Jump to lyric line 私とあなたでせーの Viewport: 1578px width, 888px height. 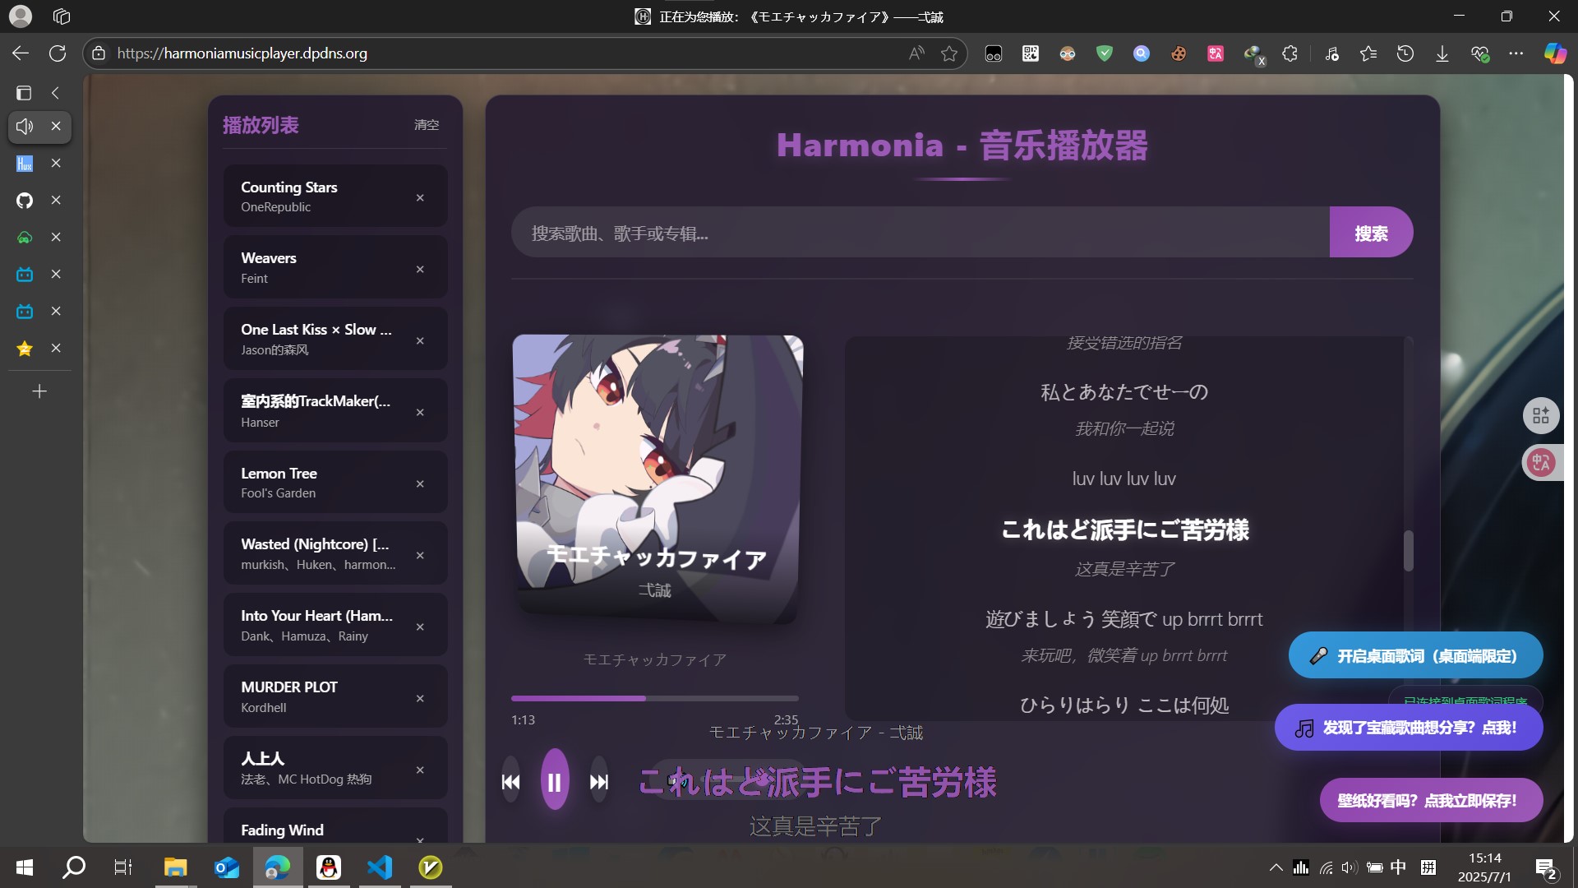tap(1124, 392)
